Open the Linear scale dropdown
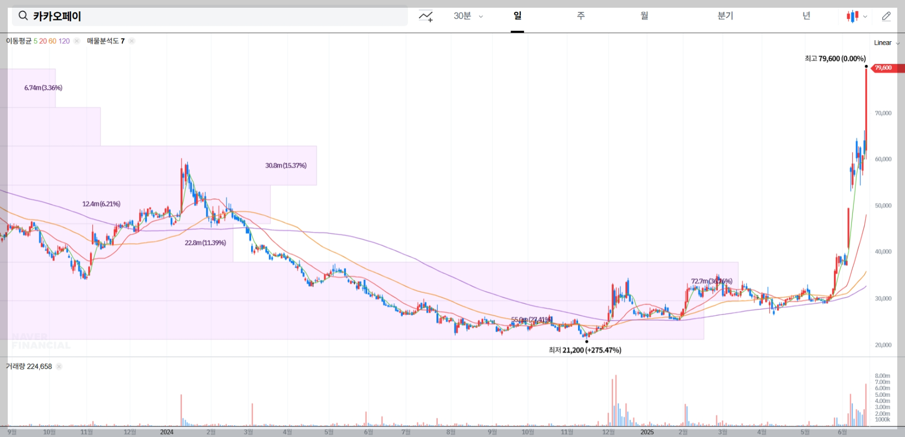This screenshot has height=437, width=905. [886, 43]
